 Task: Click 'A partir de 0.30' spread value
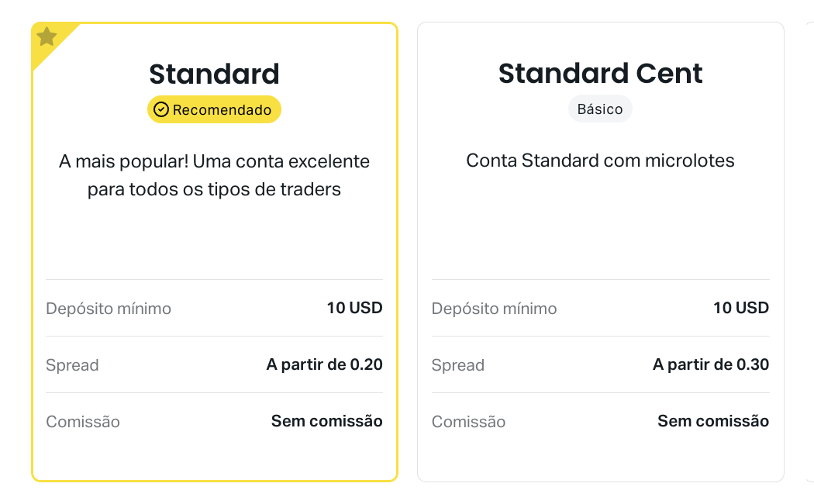pos(711,364)
